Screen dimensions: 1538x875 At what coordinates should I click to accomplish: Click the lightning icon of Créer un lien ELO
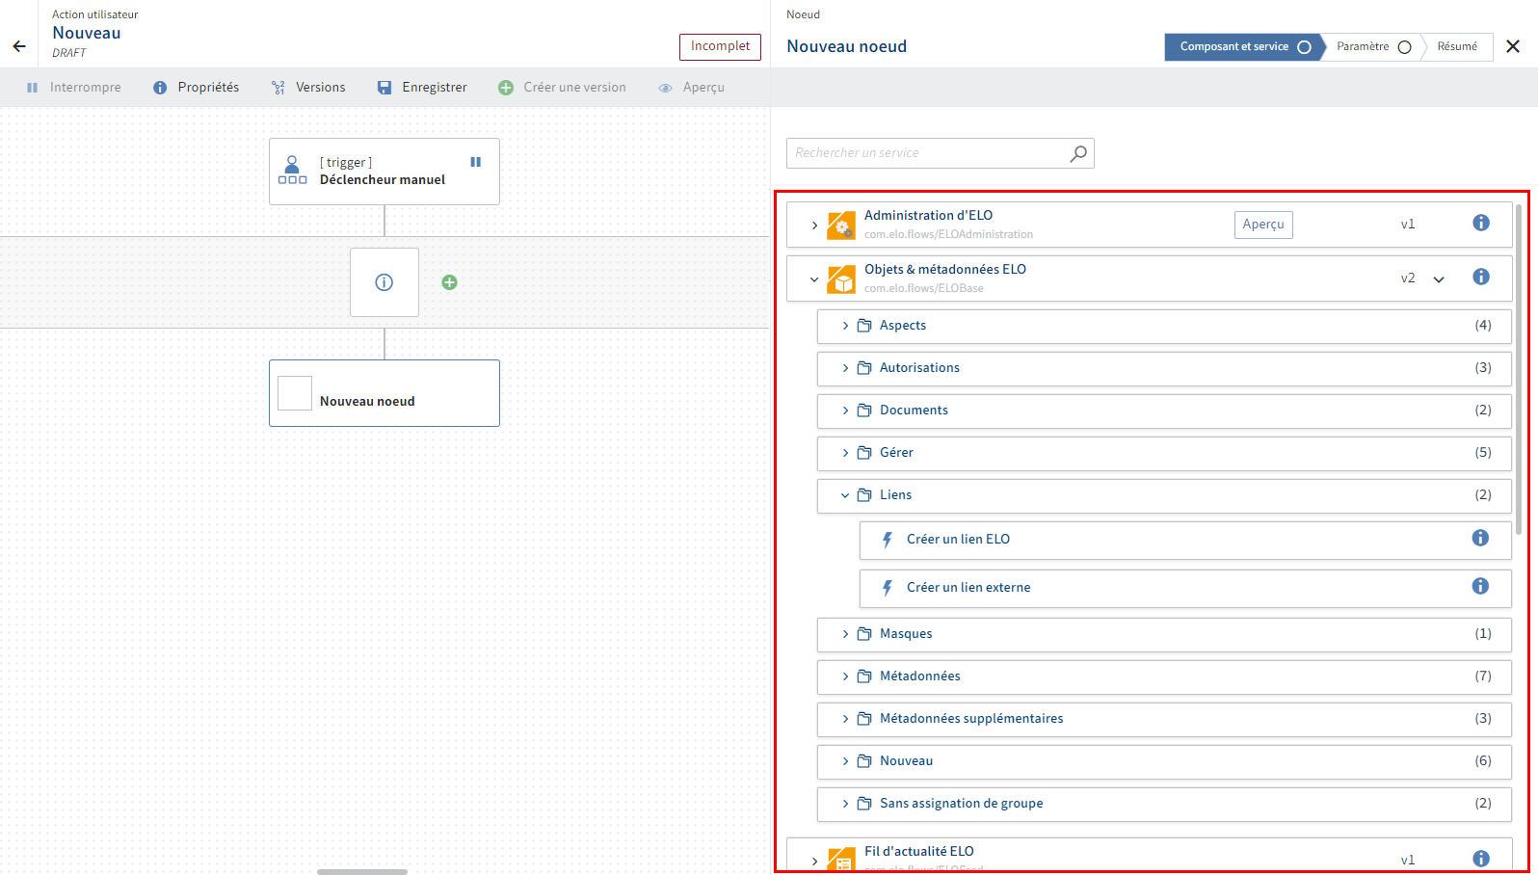point(888,540)
